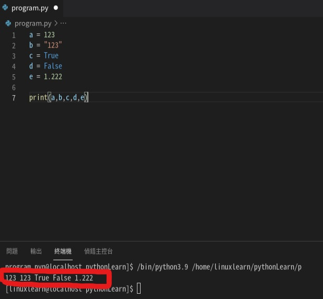The image size is (323, 299).
Task: Click the unsaved dot on program.py tab
Action: [x=55, y=8]
